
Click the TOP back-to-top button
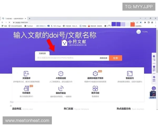[154, 88]
